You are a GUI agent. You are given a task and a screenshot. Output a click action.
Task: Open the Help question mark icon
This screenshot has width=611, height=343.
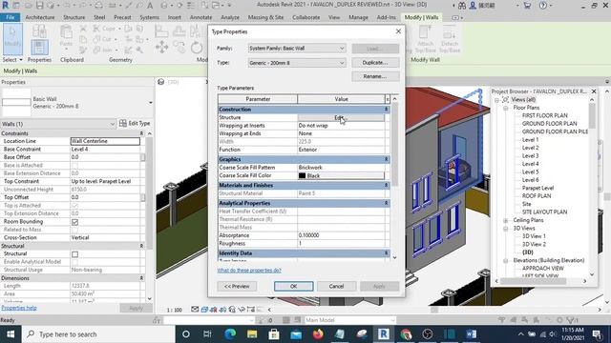543,6
